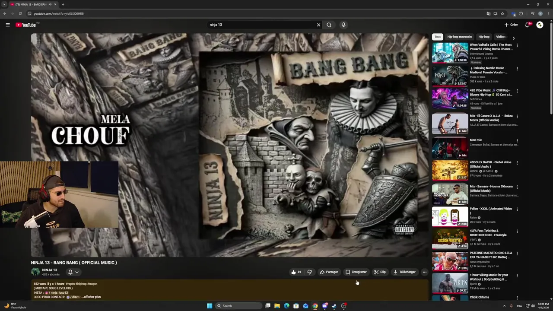Start voice search with the microphone
The image size is (553, 311).
(343, 25)
